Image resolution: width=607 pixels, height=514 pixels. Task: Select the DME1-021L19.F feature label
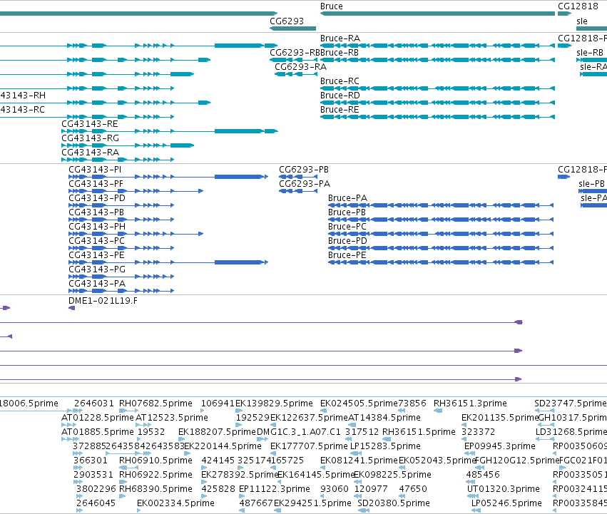(103, 301)
